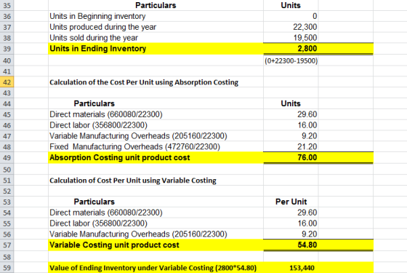Select 'Direct materials (660080/22300)' in row 45
This screenshot has width=407, height=273.
tap(106, 114)
